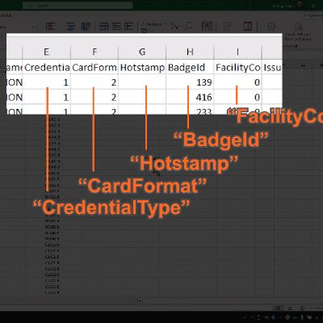Open Find & Select magnifier icon
The width and height of the screenshot is (323, 323).
[x=189, y=26]
